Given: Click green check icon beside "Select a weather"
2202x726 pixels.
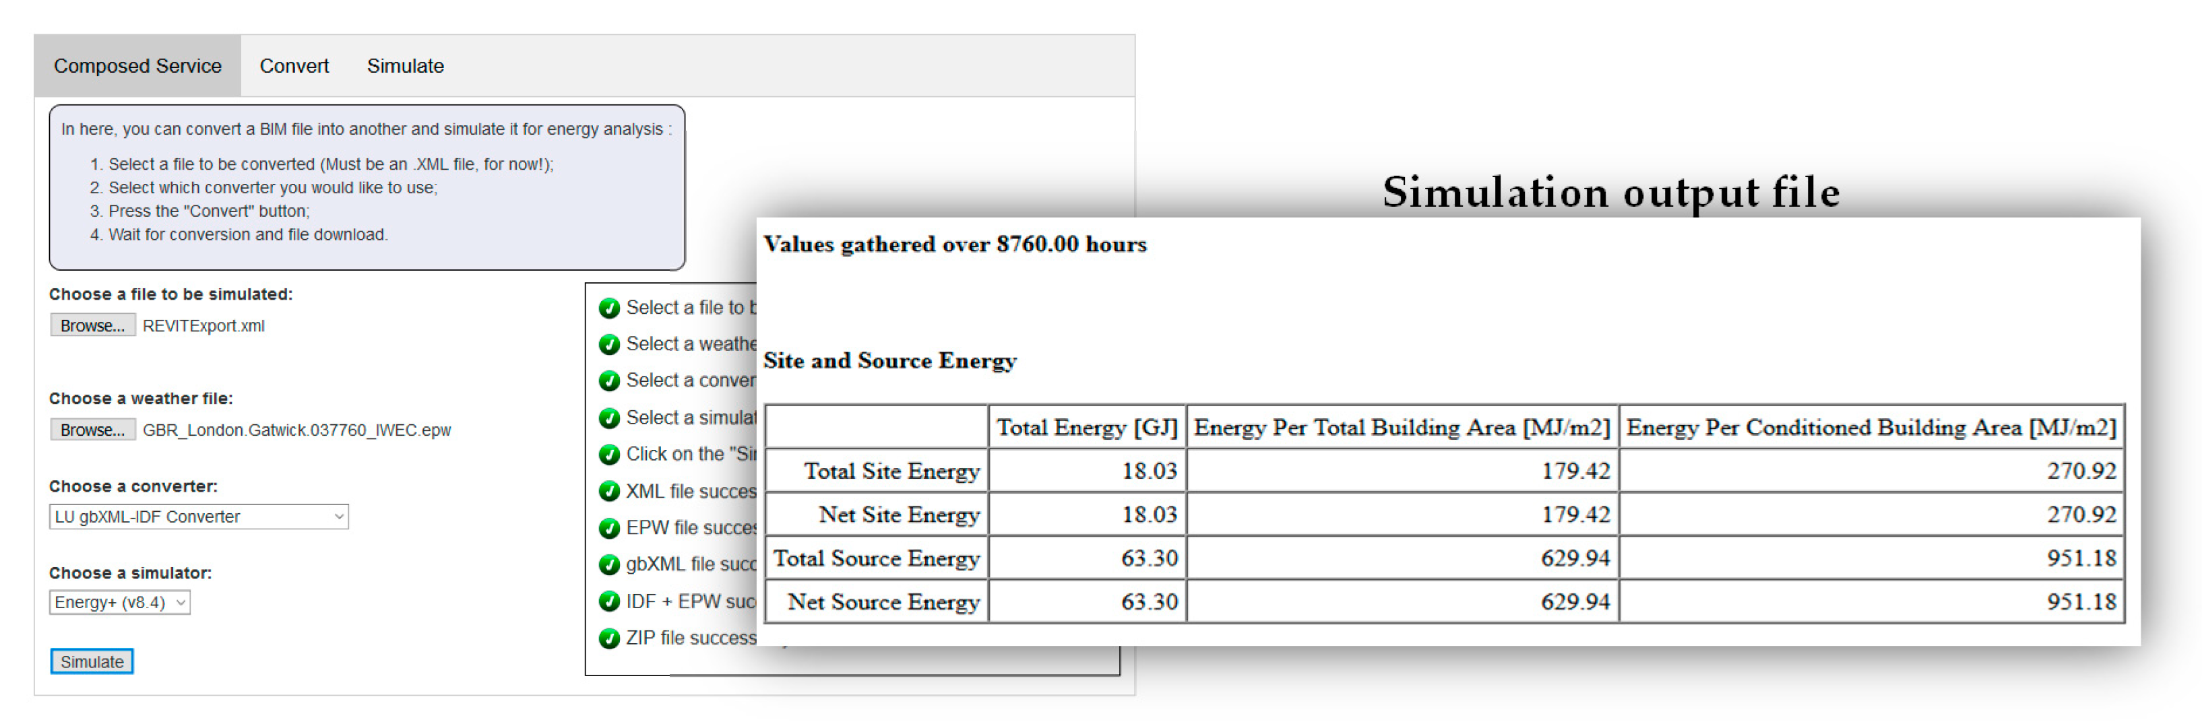Looking at the screenshot, I should 608,344.
